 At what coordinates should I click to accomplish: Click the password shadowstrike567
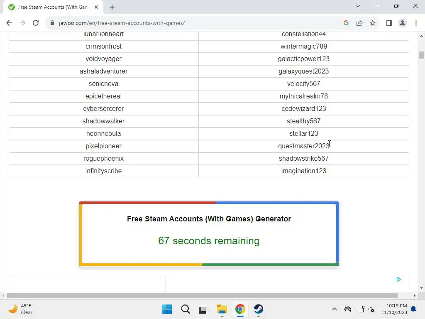pyautogui.click(x=303, y=159)
